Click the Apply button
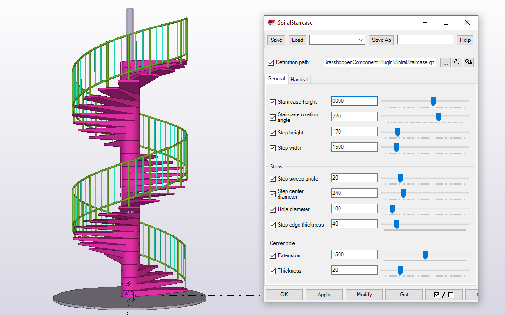 [x=324, y=295]
